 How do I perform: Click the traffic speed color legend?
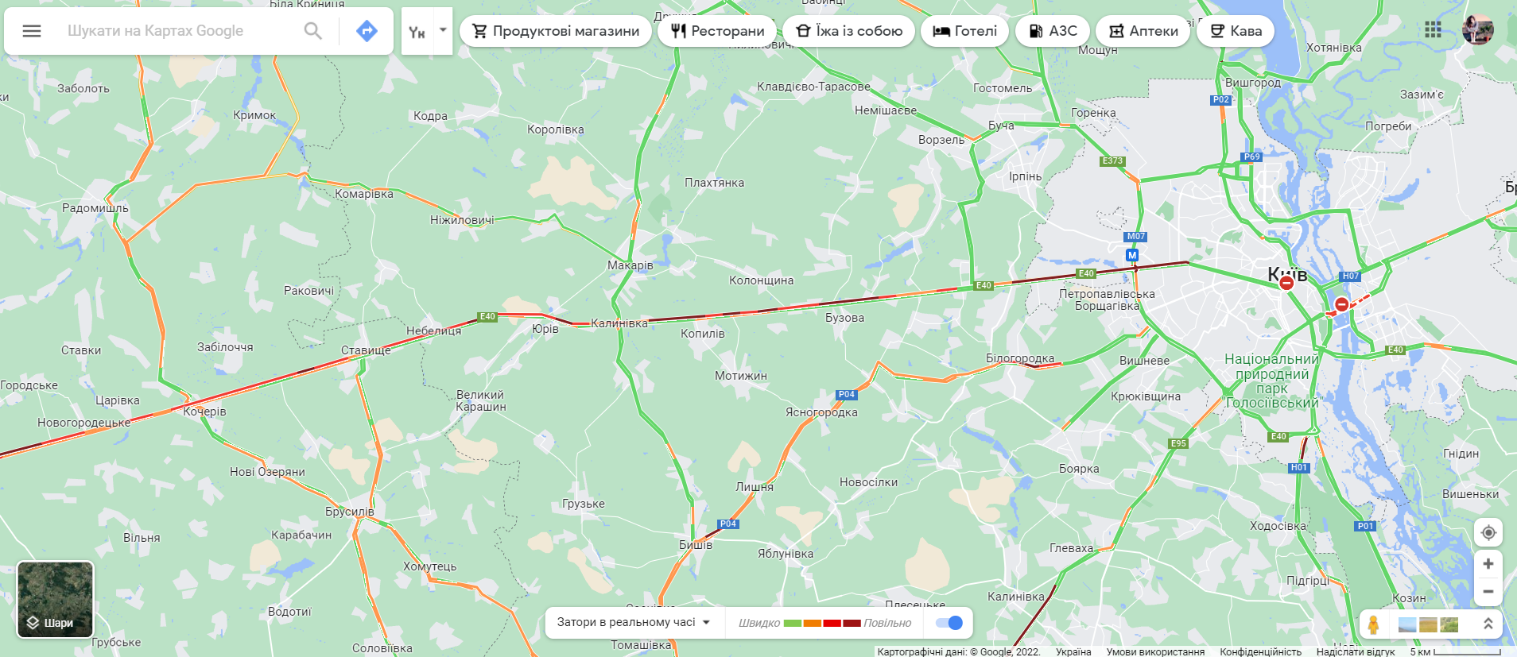(x=824, y=623)
